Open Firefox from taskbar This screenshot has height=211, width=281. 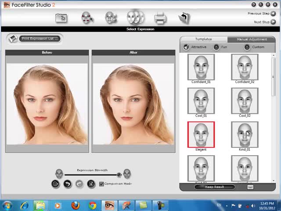(75, 206)
